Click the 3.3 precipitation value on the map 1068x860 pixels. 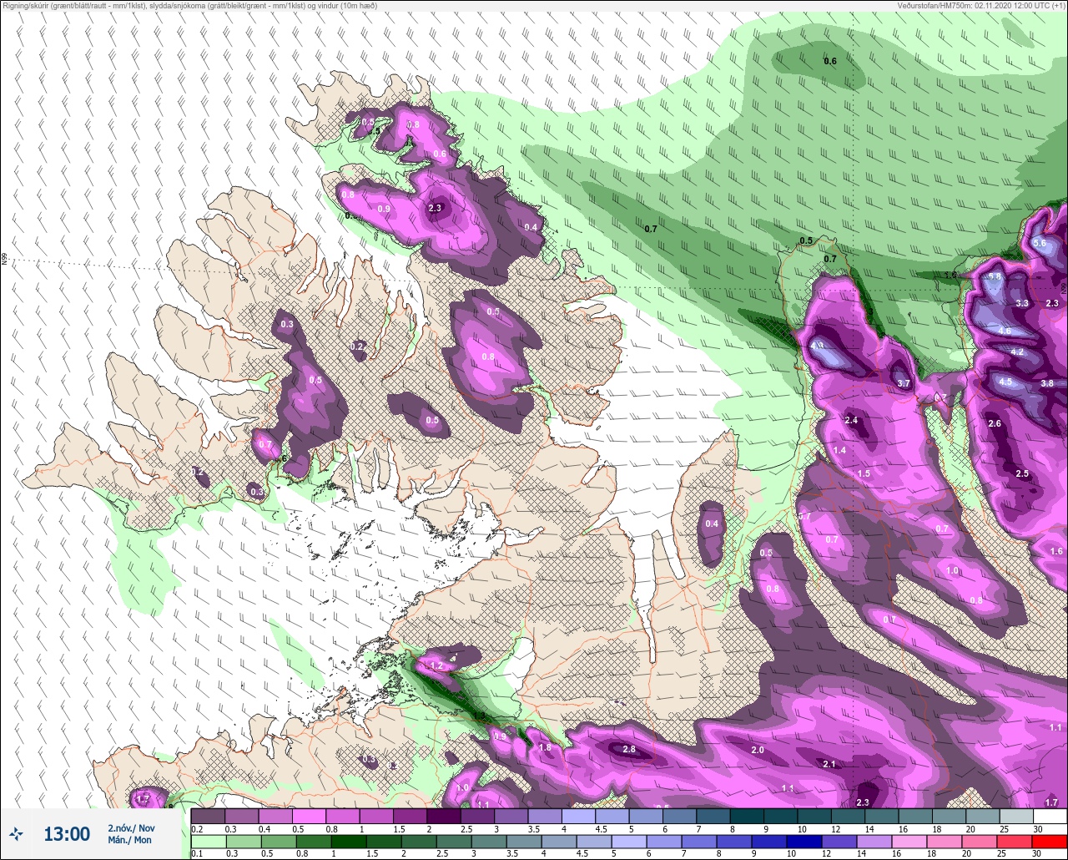[x=1022, y=303]
